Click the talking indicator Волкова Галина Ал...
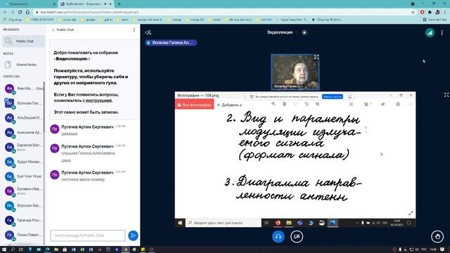This screenshot has width=450, height=253. tap(171, 43)
